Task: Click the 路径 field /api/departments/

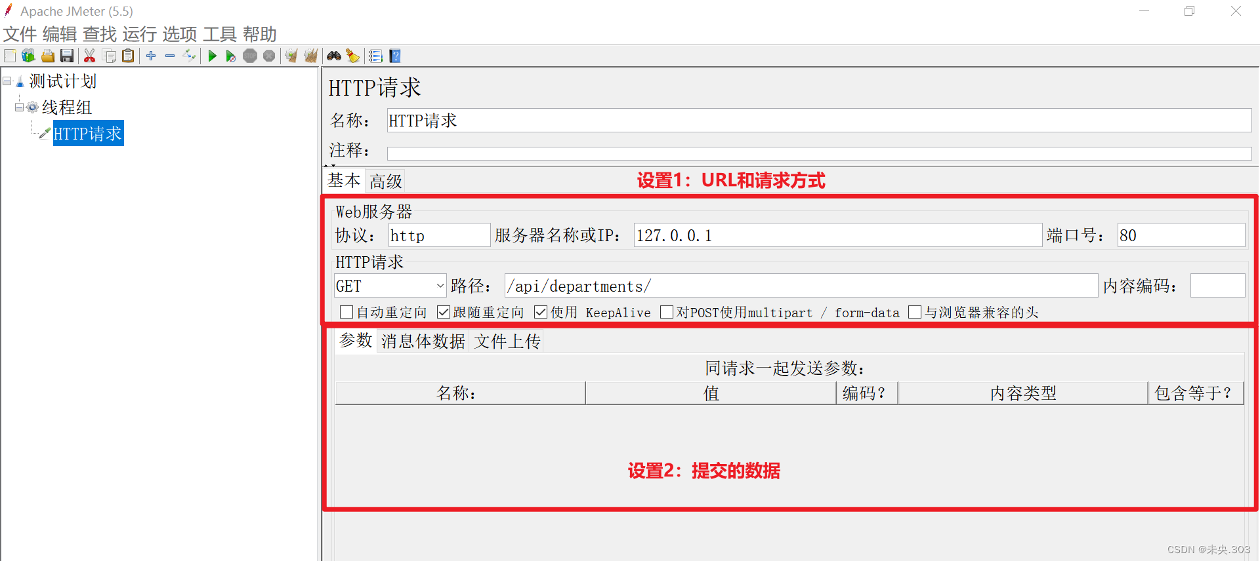Action: [x=801, y=286]
